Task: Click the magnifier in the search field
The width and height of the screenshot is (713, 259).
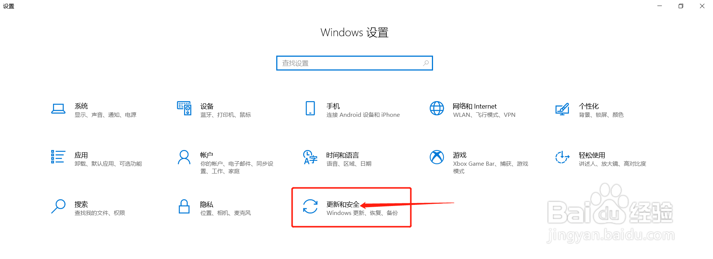Action: 426,63
